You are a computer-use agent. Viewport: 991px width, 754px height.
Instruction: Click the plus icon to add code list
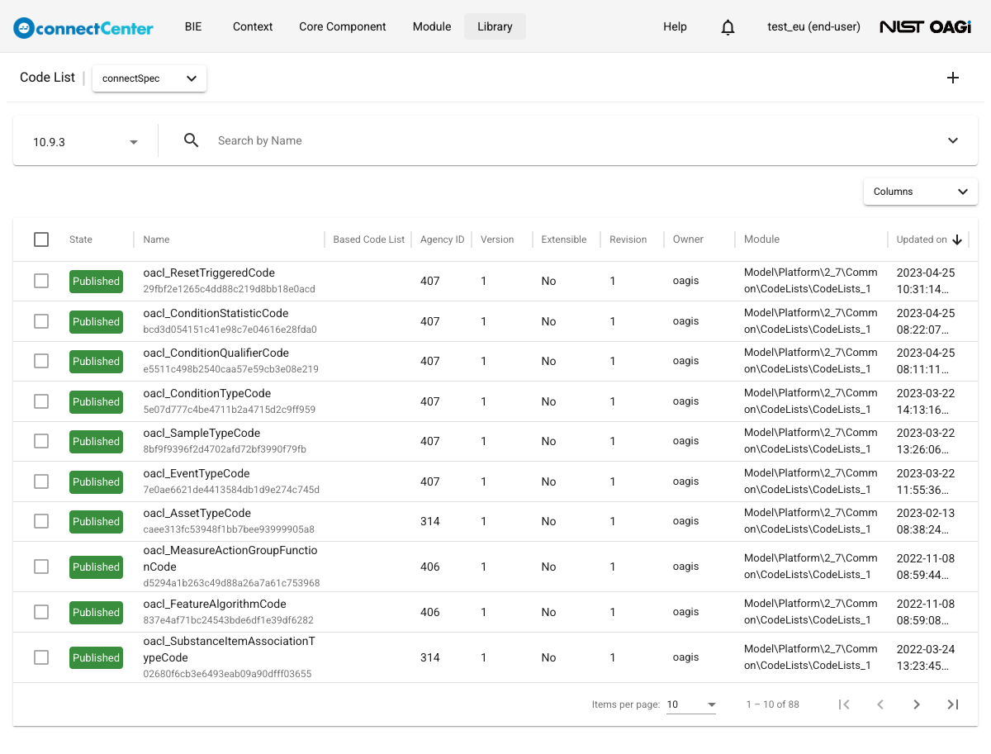click(x=953, y=78)
